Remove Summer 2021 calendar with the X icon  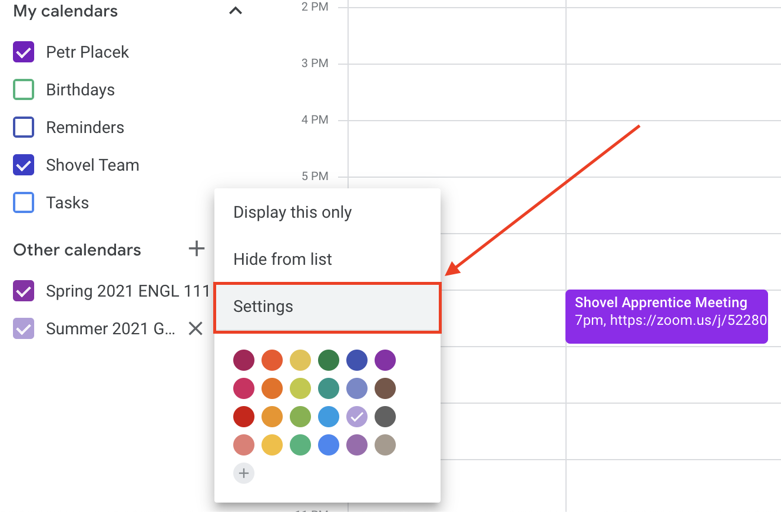point(196,328)
